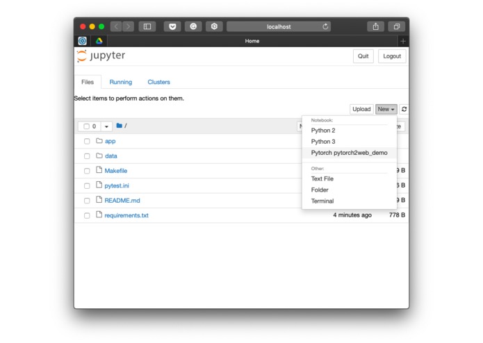This screenshot has height=343, width=483.
Task: Open the README.md file link
Action: tap(122, 201)
